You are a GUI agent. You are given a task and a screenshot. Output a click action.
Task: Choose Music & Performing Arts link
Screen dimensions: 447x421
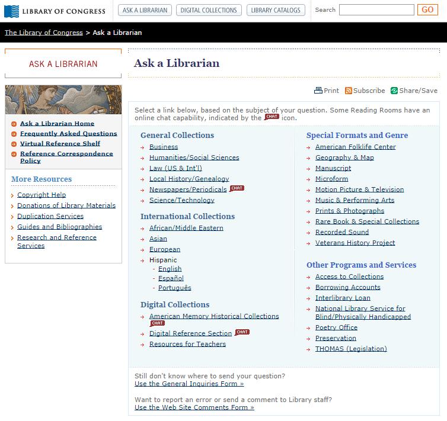click(x=355, y=200)
